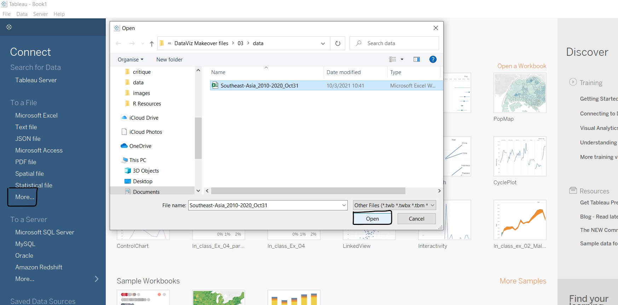
Task: Expand the File name combo box dropdown
Action: point(344,205)
